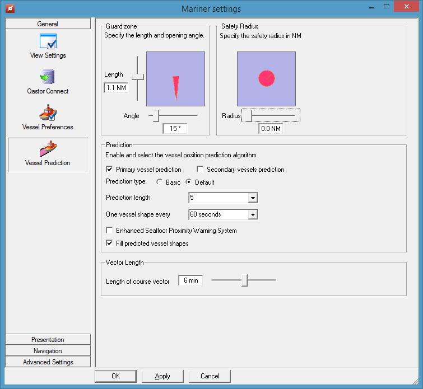Click the Length 1.1 NM field

[116, 88]
